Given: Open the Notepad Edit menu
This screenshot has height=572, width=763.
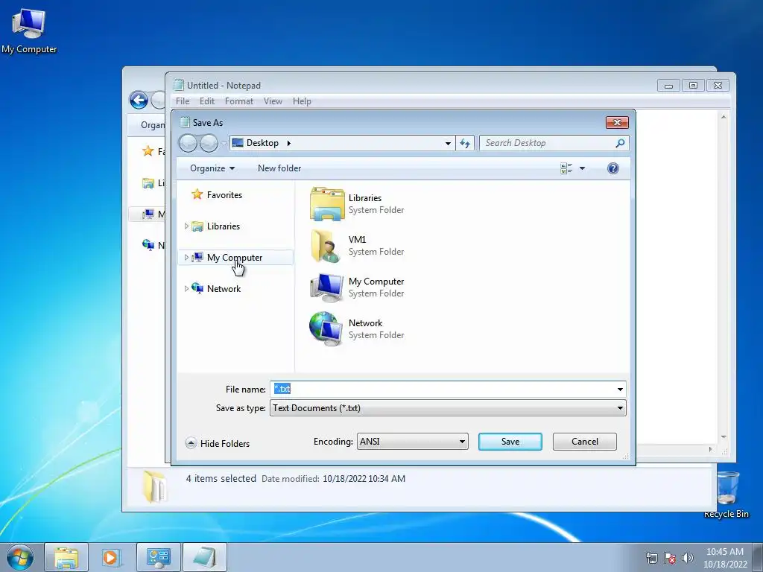Looking at the screenshot, I should pos(207,101).
